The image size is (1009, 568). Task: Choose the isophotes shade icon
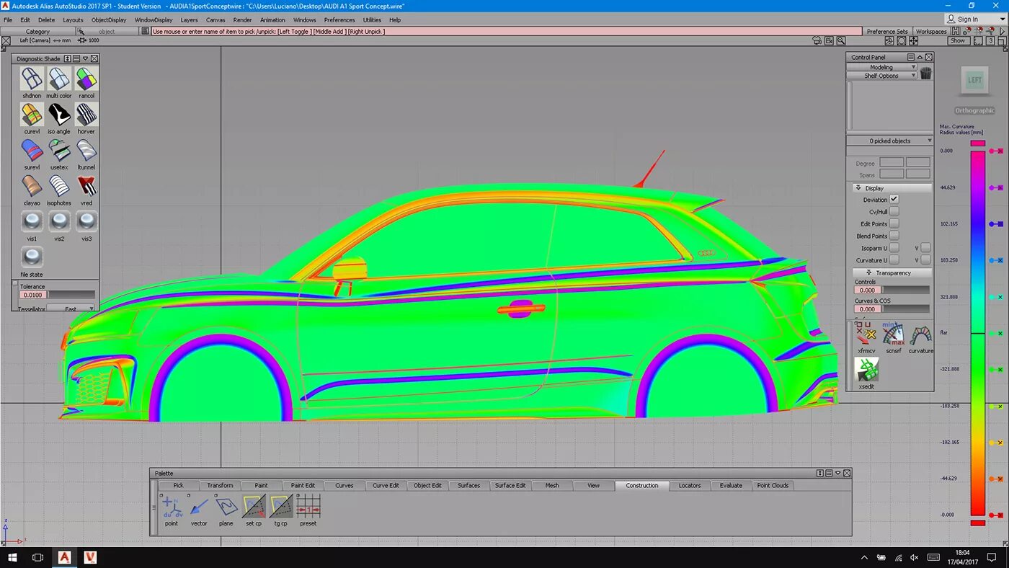[x=59, y=186]
